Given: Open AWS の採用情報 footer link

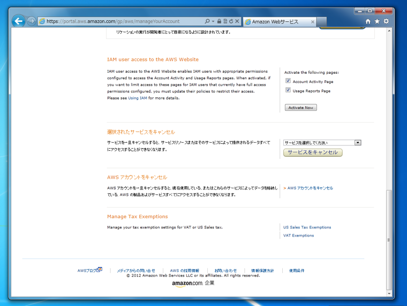Looking at the screenshot, I should pyautogui.click(x=185, y=271).
